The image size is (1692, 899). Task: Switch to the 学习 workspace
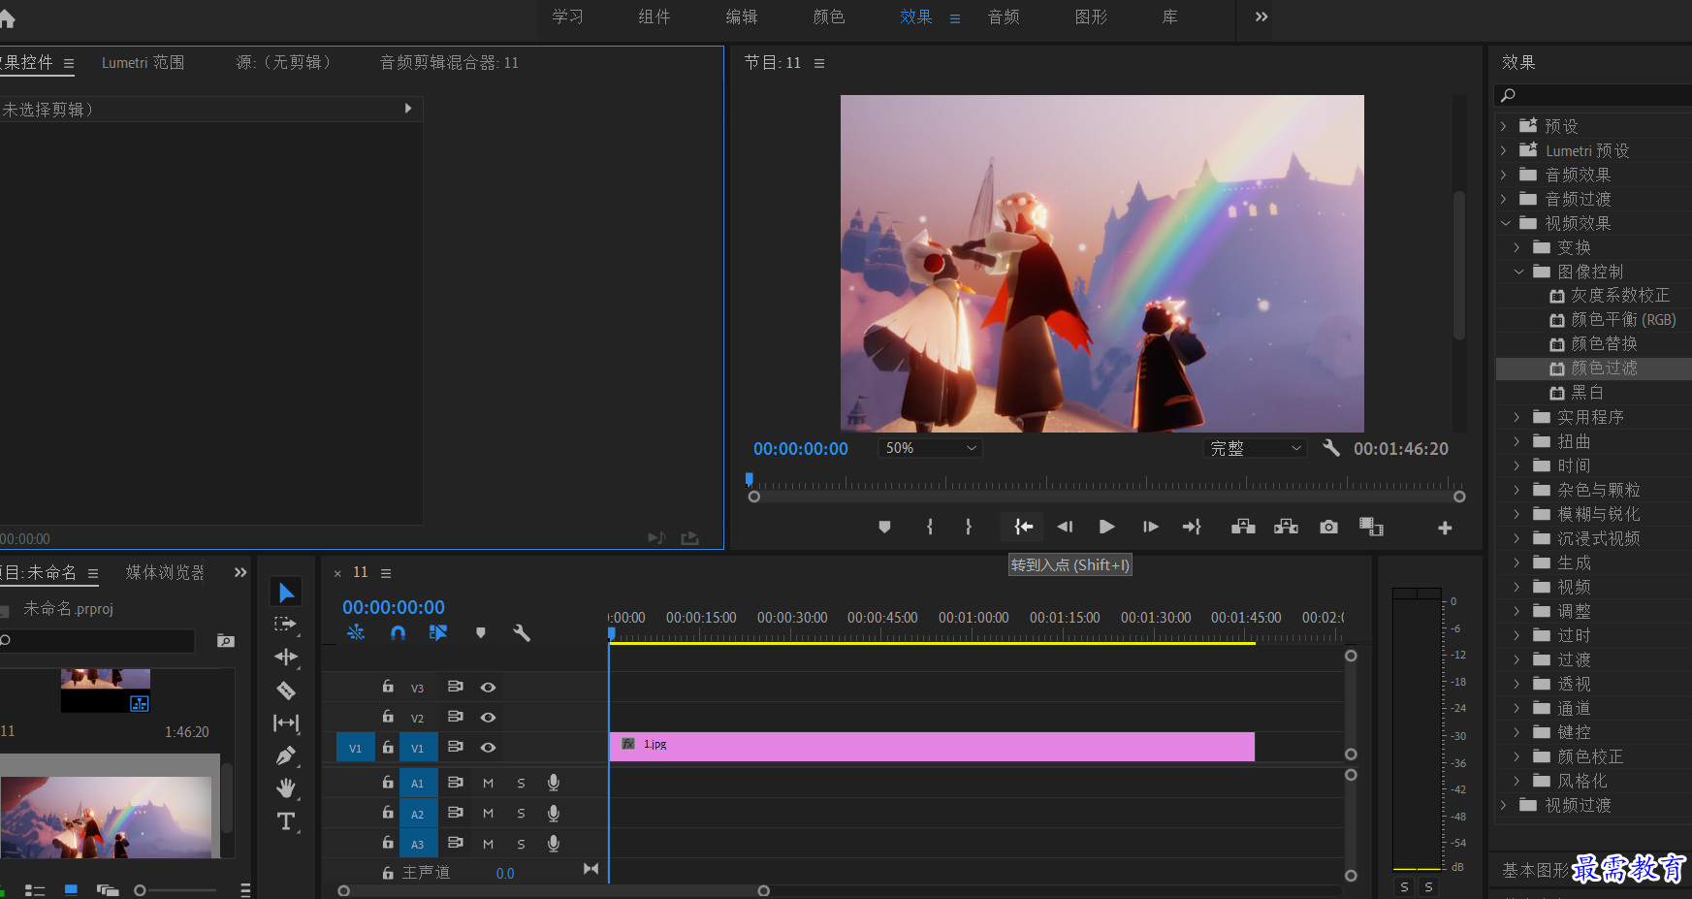[x=567, y=16]
